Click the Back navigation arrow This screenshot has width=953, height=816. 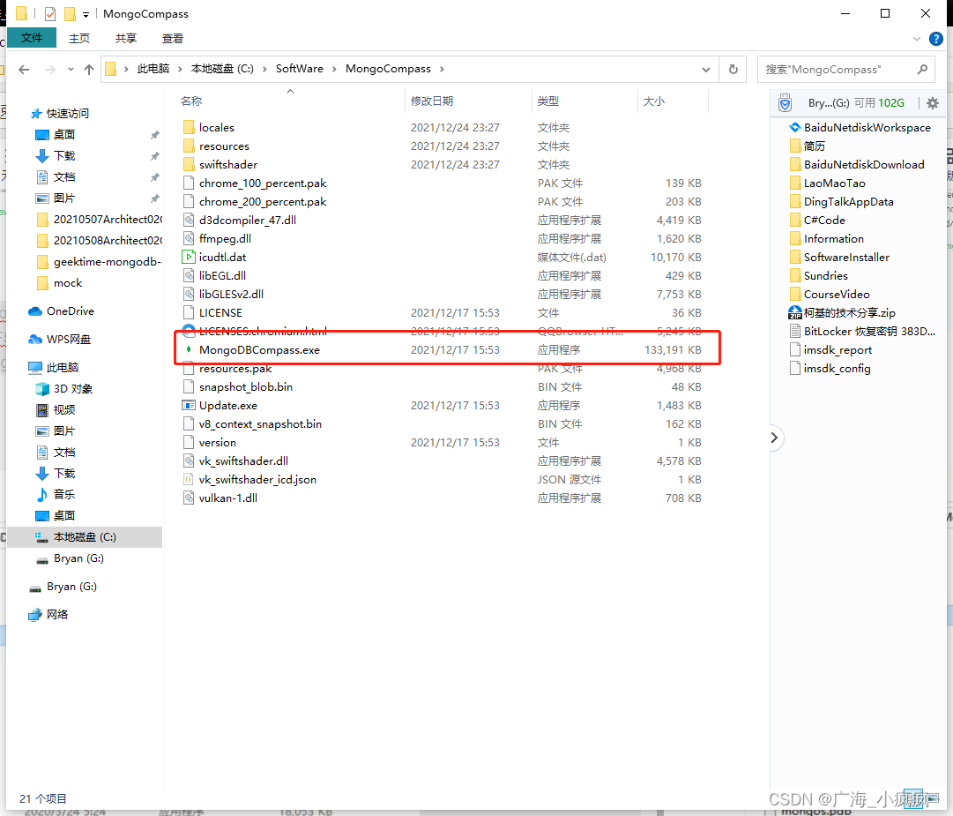coord(24,70)
